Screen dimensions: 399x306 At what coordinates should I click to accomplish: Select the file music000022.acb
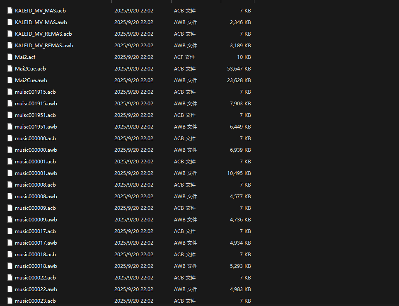pyautogui.click(x=35, y=277)
